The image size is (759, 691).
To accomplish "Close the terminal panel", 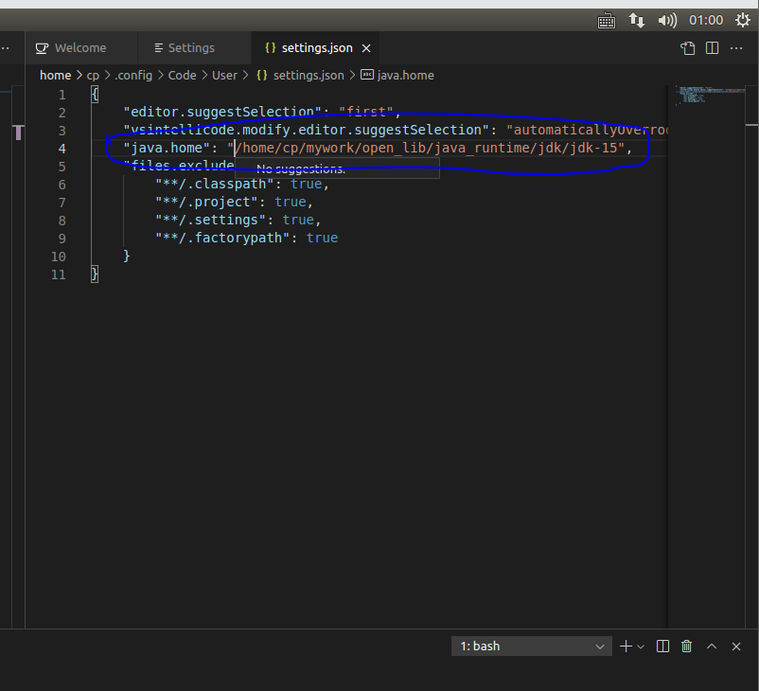I will 736,647.
